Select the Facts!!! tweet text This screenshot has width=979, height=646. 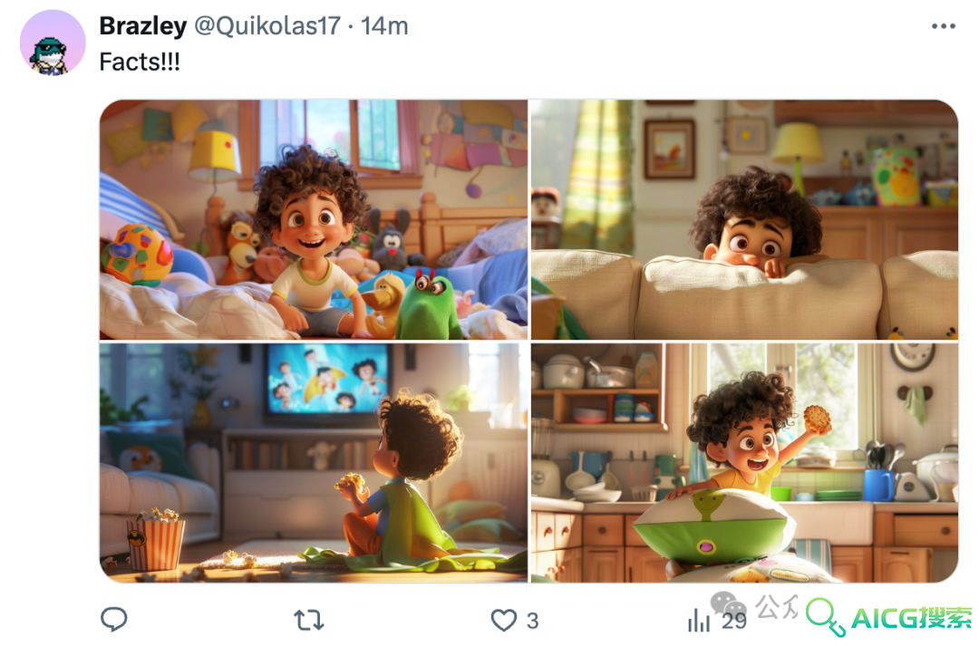[x=140, y=62]
